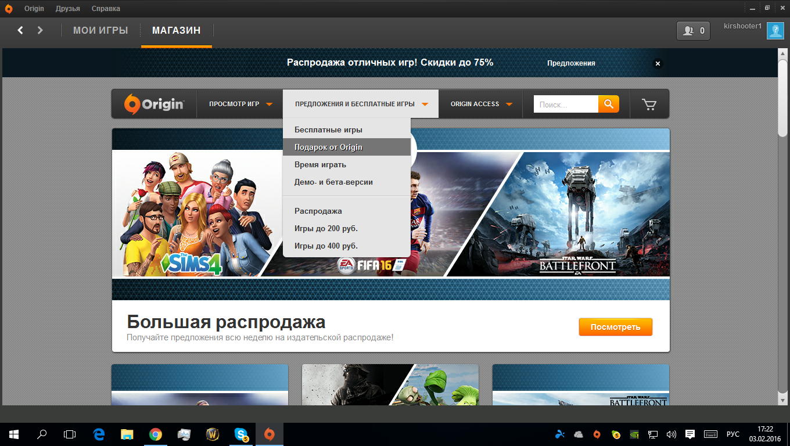
Task: Choose Распродажа in the dropdown list
Action: (x=347, y=211)
